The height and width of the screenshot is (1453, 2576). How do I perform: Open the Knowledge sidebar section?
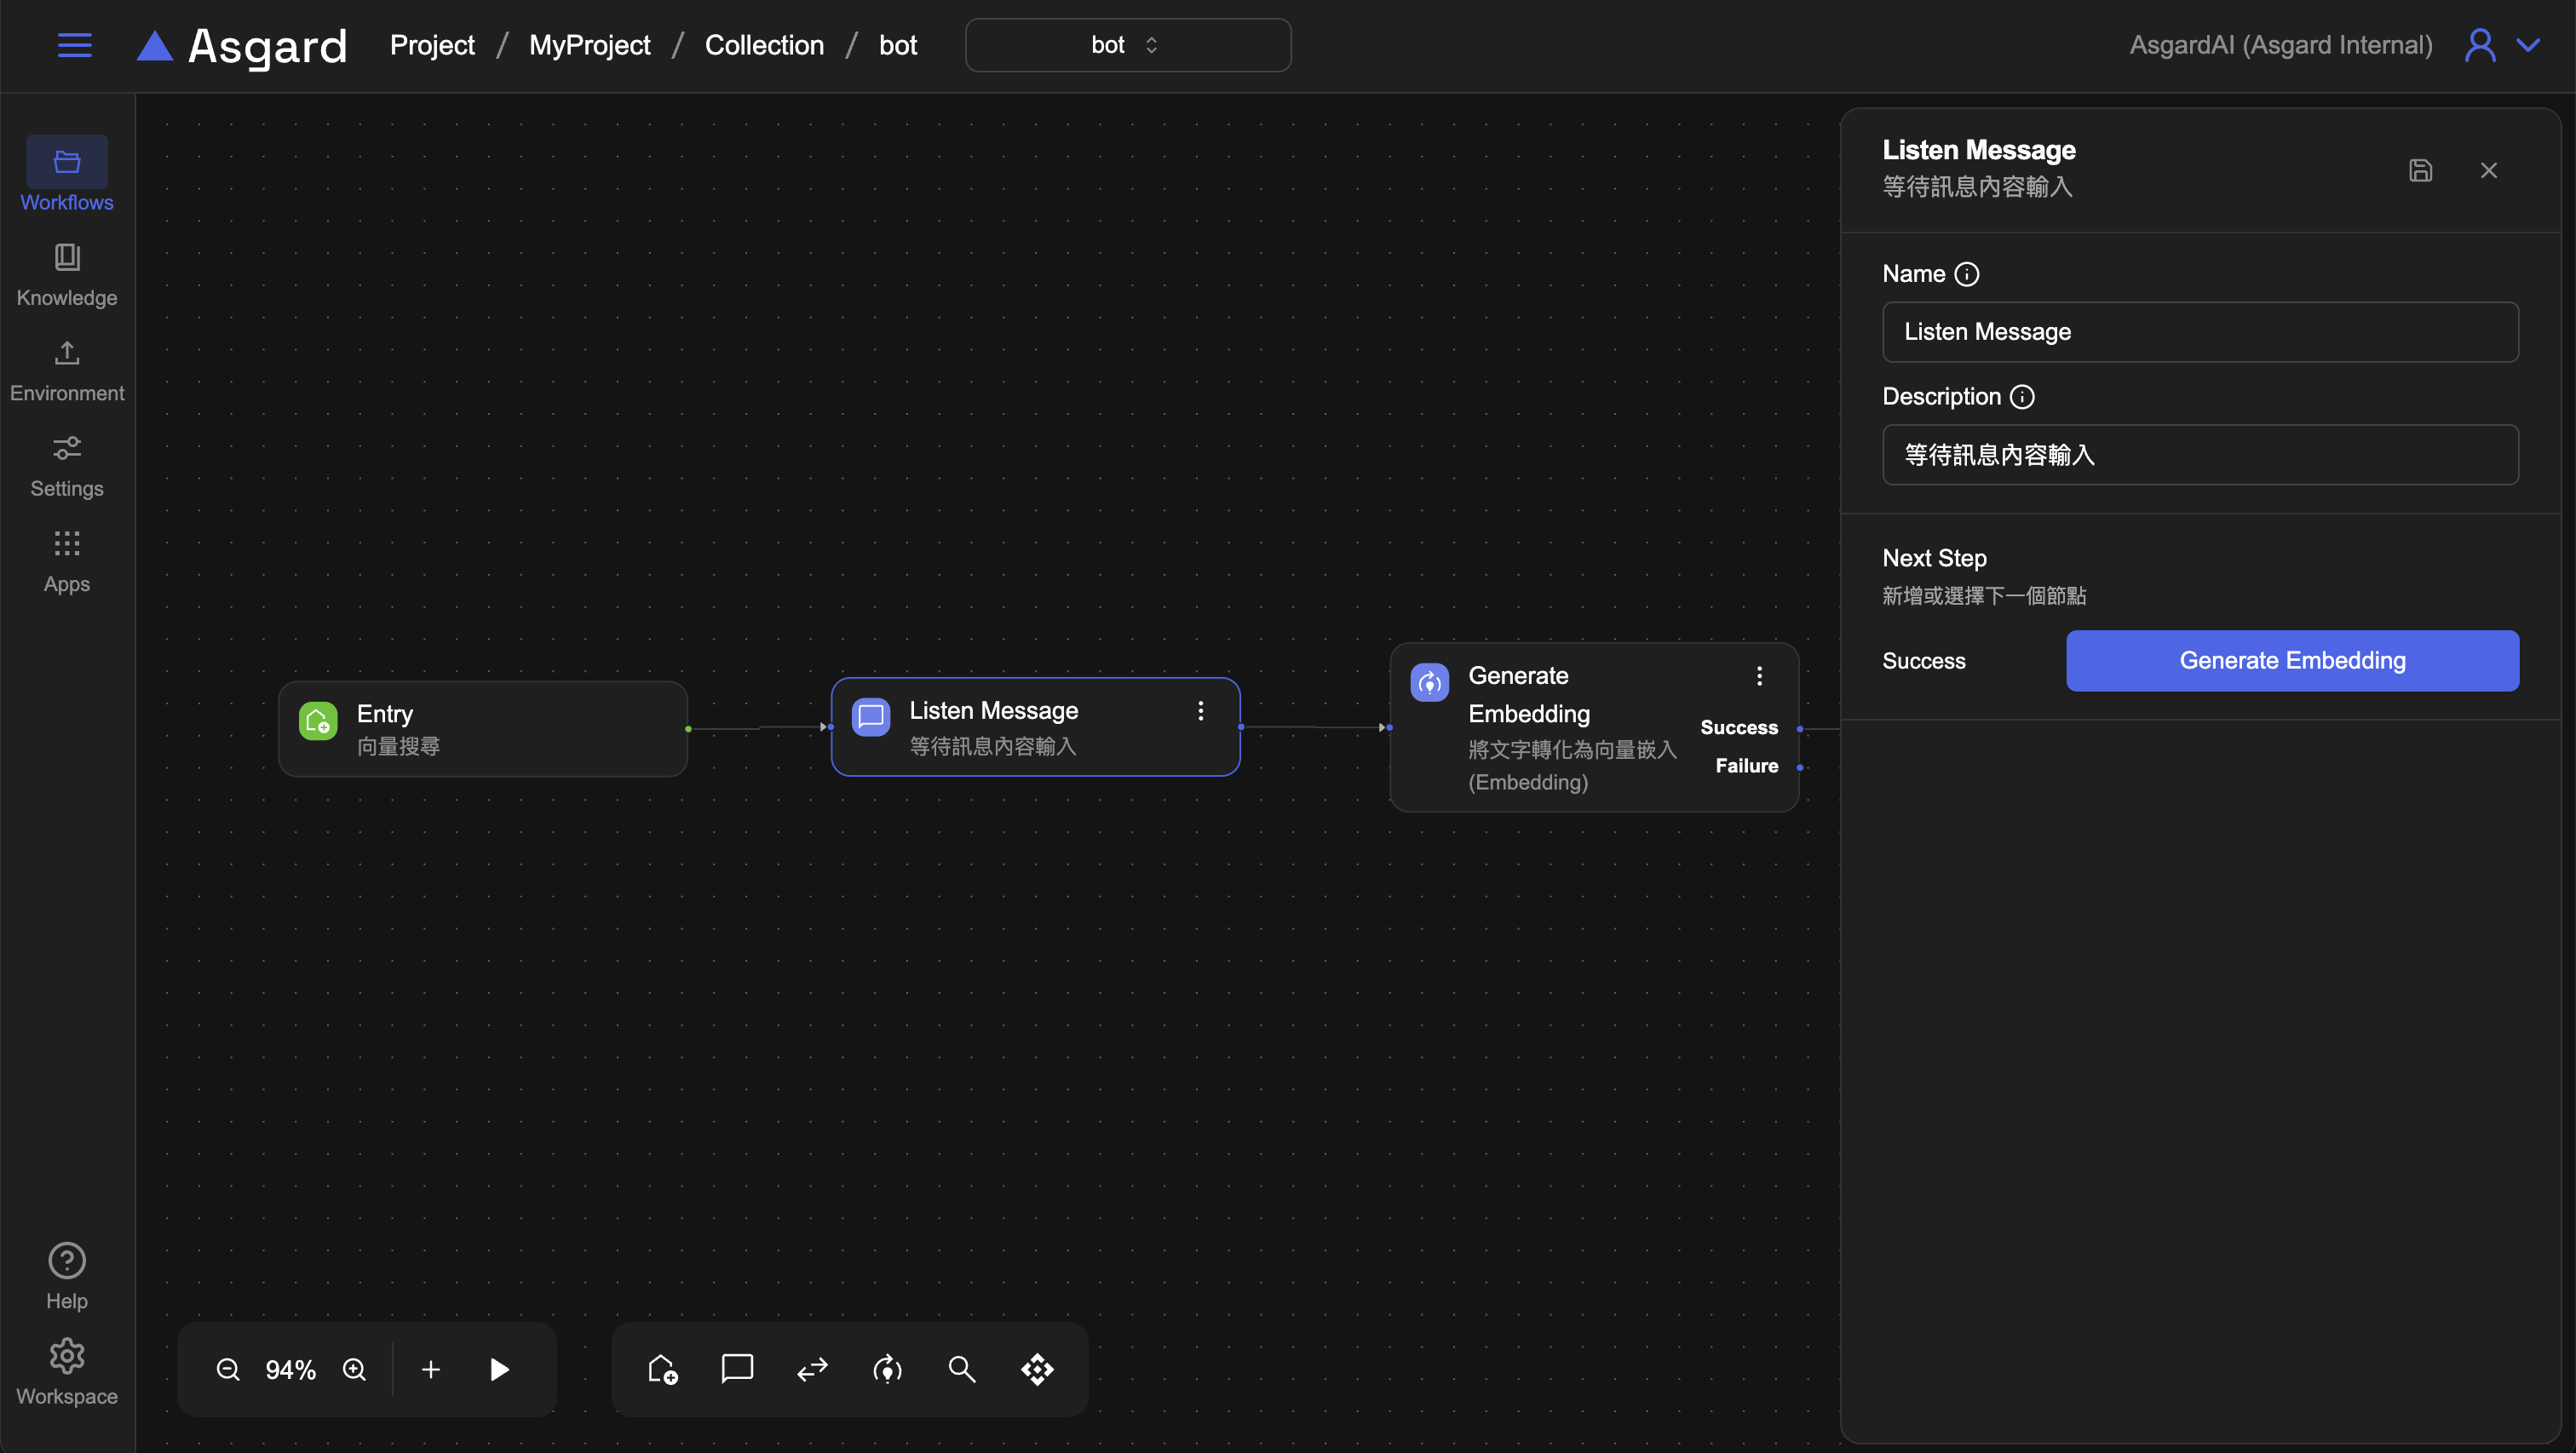click(67, 275)
